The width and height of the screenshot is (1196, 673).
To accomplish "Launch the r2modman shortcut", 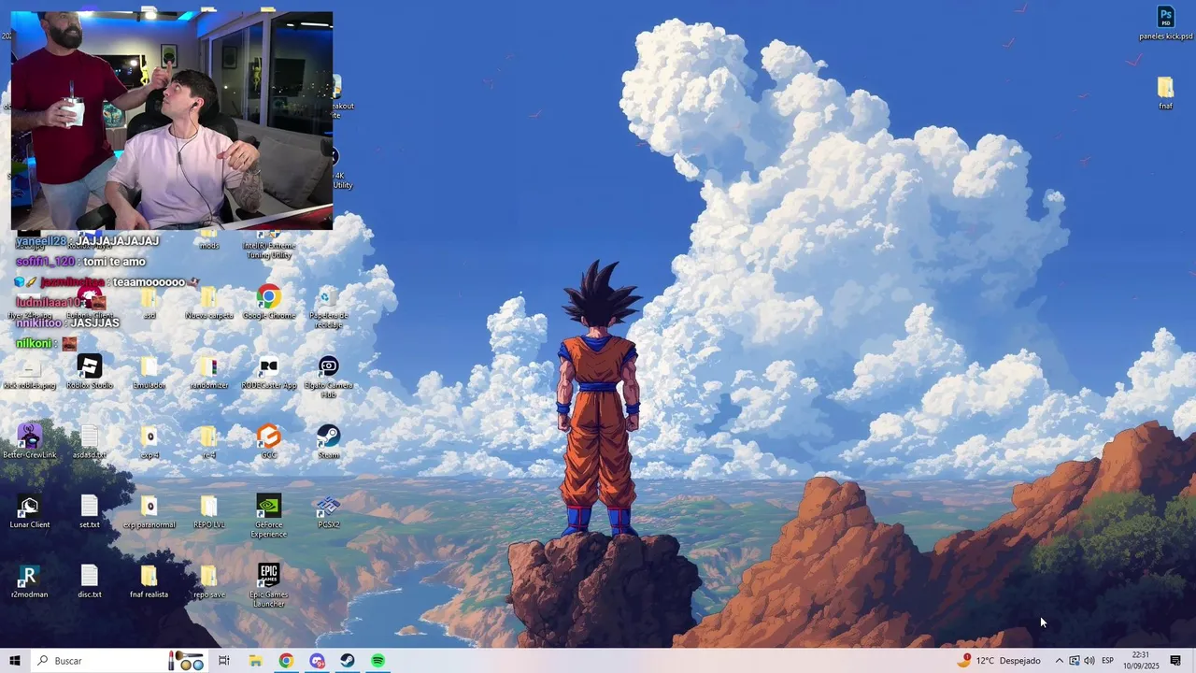I will point(30,580).
